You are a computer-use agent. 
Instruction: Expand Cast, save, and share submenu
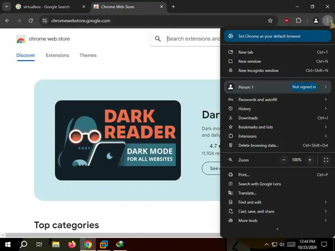click(277, 211)
